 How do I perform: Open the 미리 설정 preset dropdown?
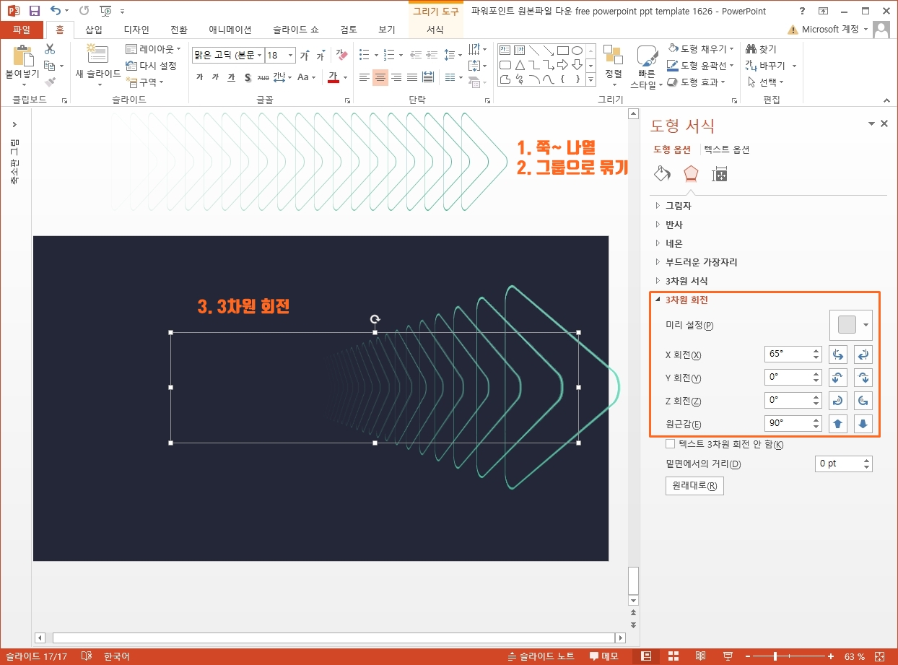(852, 325)
